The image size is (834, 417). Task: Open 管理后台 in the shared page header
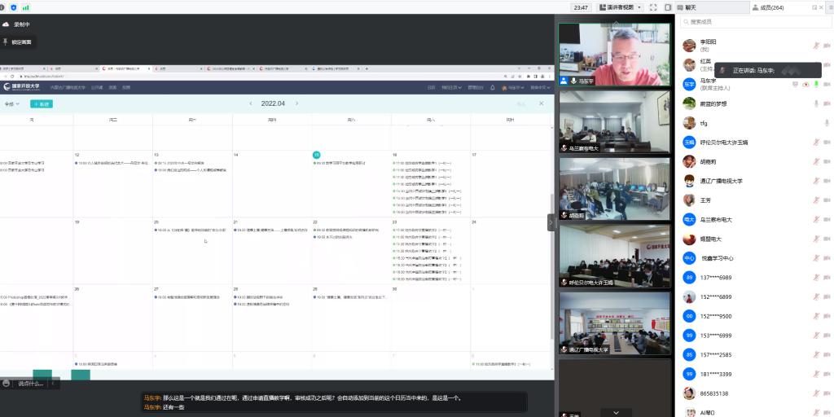click(476, 87)
